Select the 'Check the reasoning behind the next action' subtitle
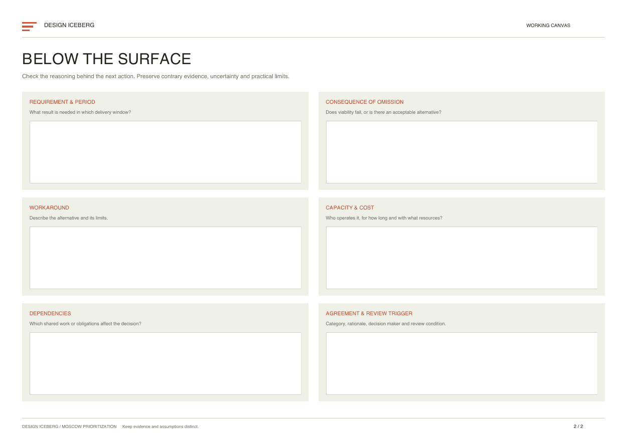Image resolution: width=627 pixels, height=443 pixels. pos(155,77)
